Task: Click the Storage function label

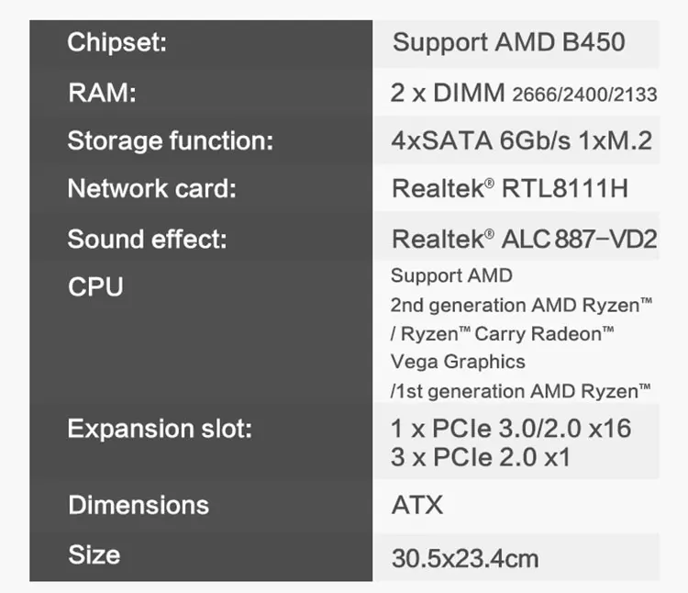Action: tap(171, 141)
